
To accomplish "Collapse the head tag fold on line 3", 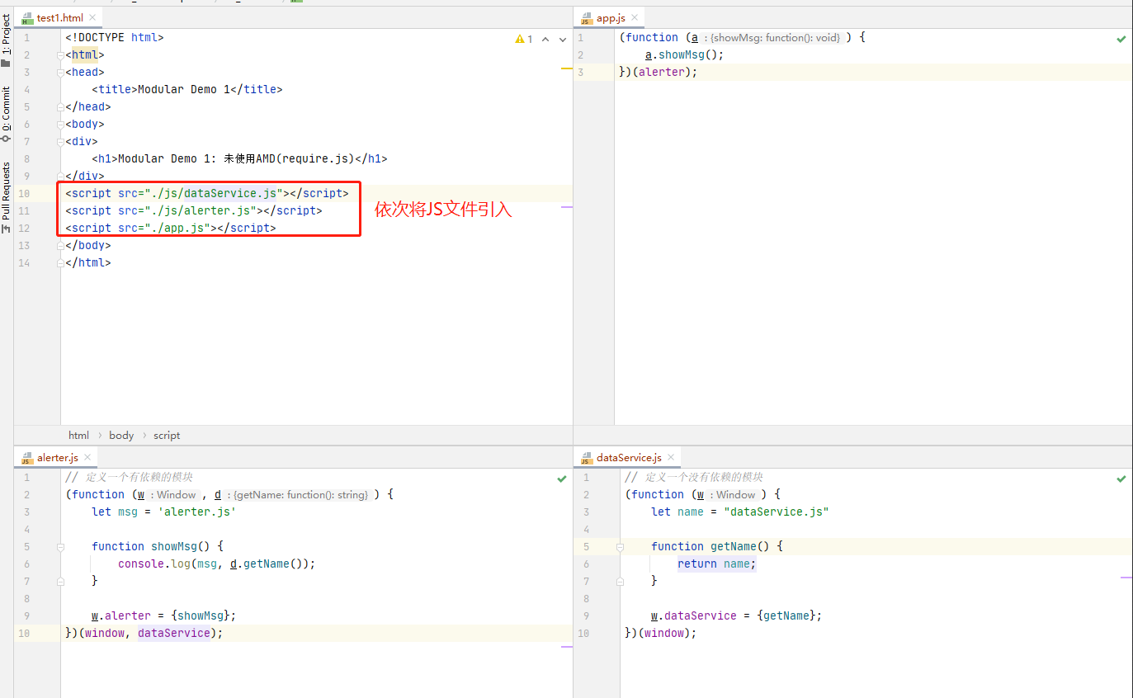I will point(60,73).
